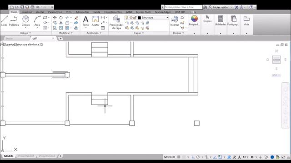Click the black layer color swatch
The height and width of the screenshot is (163, 291).
[139, 18]
